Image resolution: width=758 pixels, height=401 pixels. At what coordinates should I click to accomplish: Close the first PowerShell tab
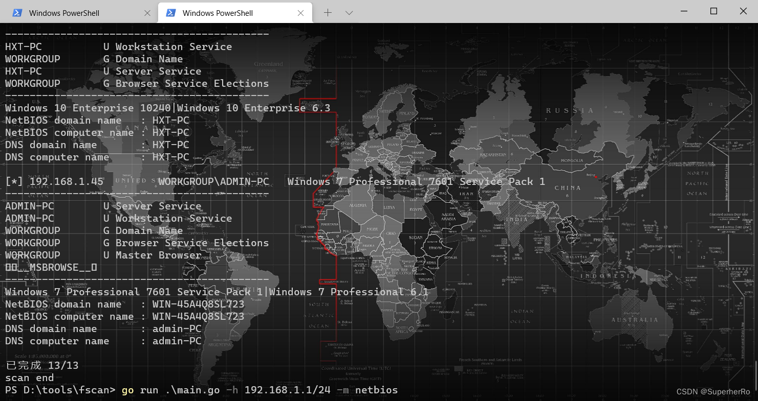(147, 12)
